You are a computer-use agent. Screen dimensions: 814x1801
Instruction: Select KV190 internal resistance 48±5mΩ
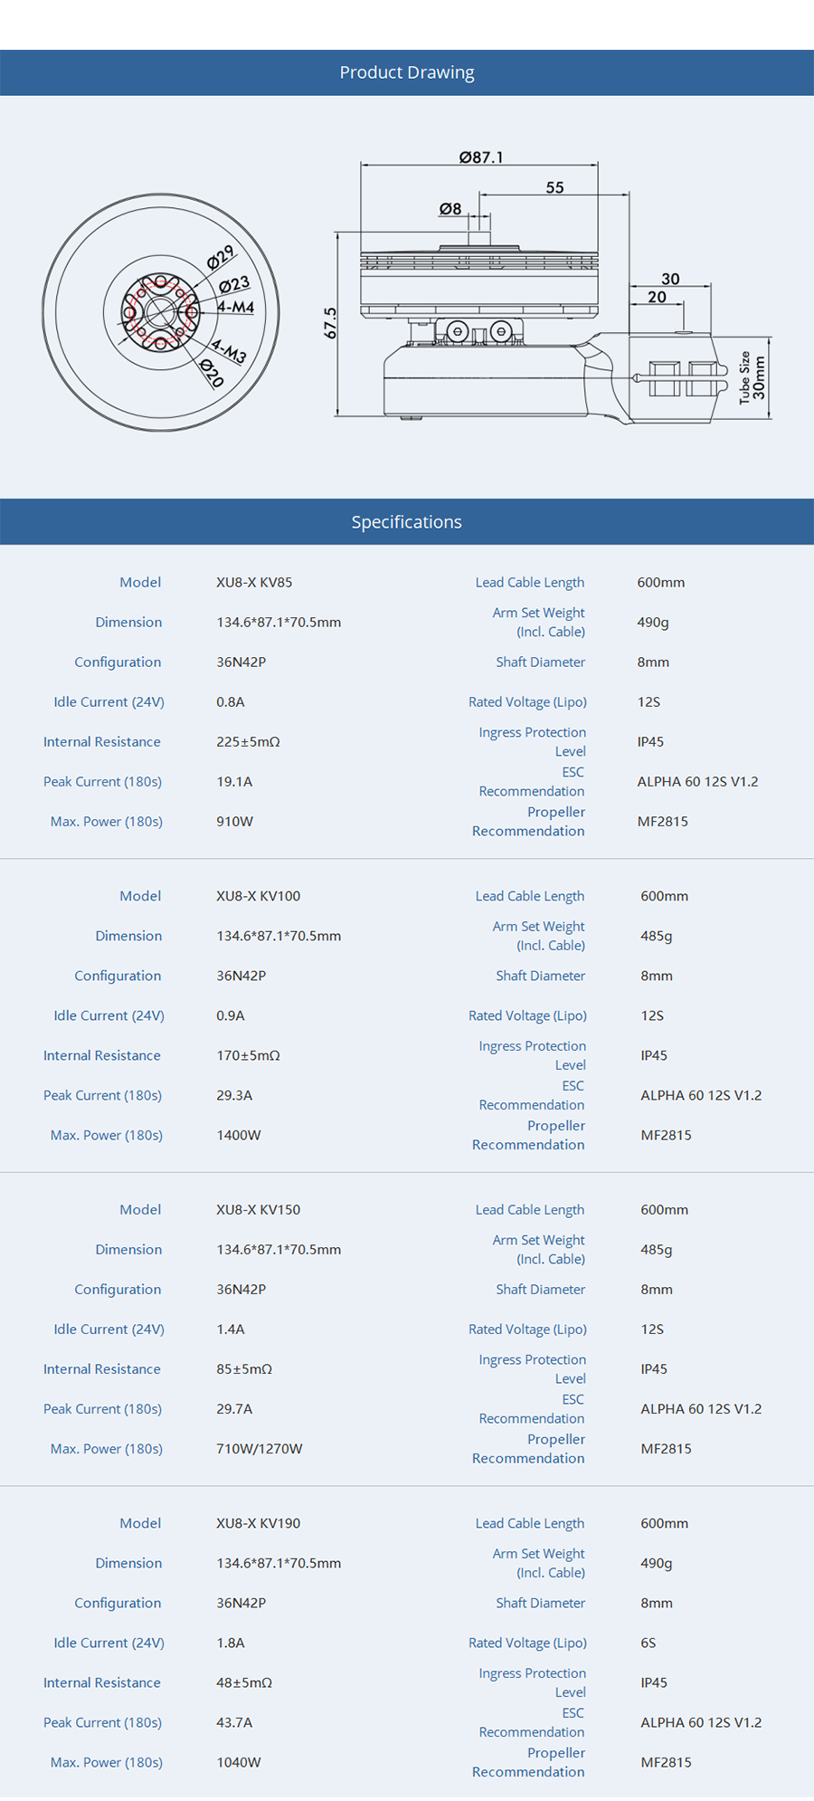[x=244, y=1682]
